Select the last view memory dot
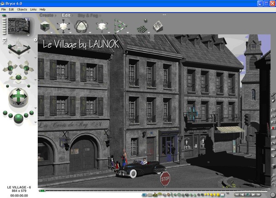 (4, 33)
